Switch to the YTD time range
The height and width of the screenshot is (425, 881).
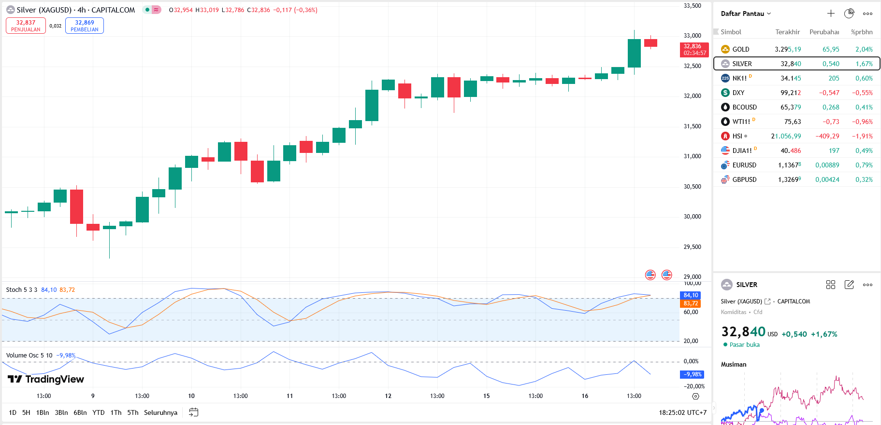point(99,412)
